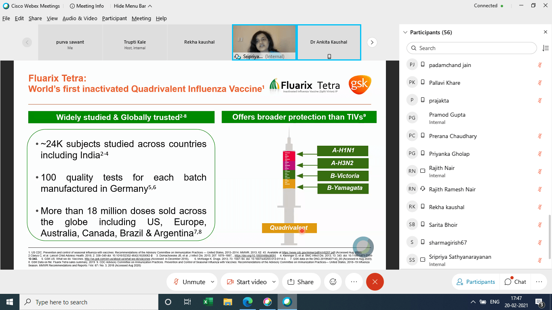Image resolution: width=552 pixels, height=310 pixels.
Task: Open the Help menu
Action: point(161,18)
